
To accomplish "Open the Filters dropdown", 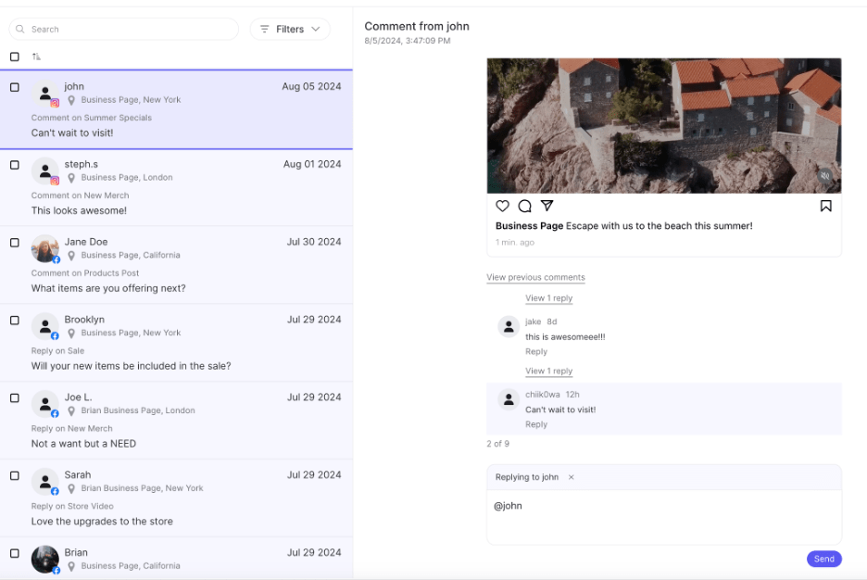I will click(x=290, y=29).
